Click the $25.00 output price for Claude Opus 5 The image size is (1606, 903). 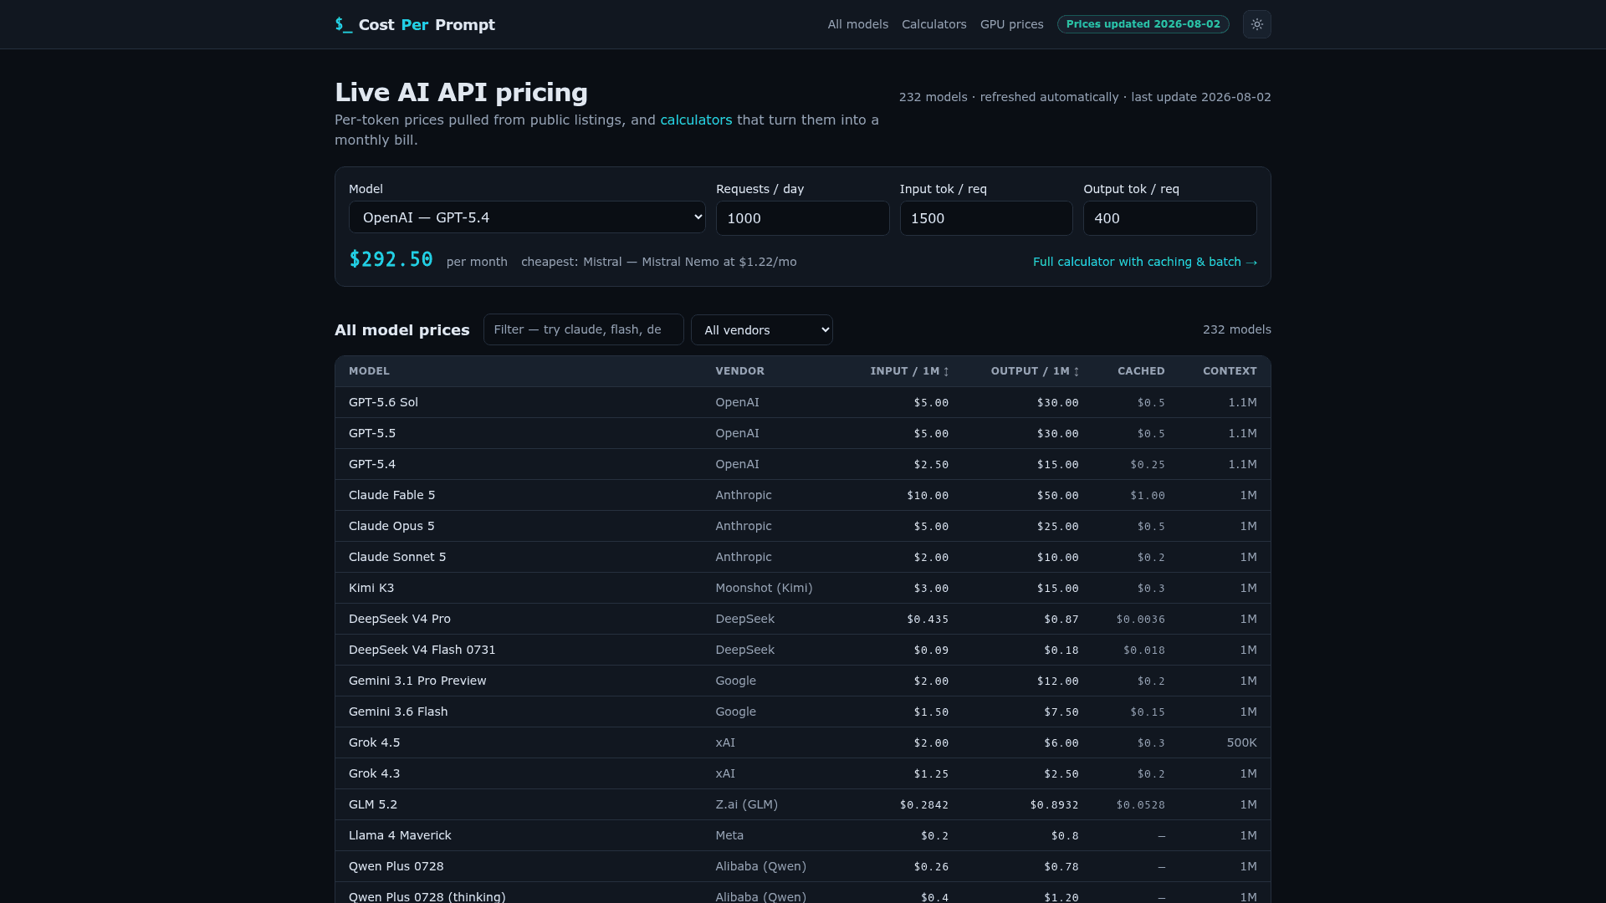(1058, 527)
